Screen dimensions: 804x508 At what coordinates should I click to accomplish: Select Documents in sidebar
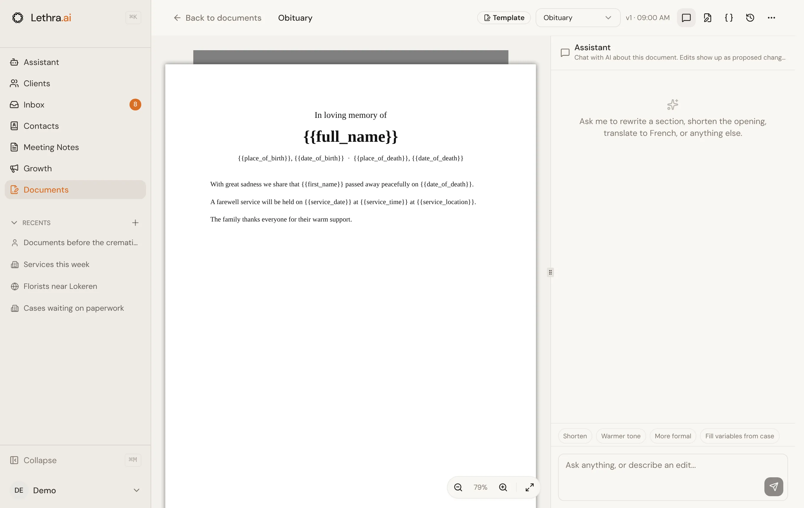(x=75, y=190)
